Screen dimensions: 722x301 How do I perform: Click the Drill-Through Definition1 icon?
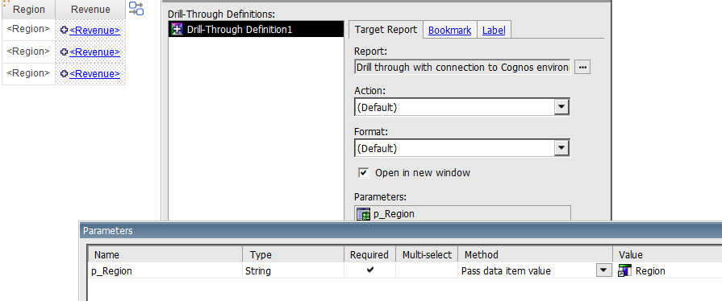[x=177, y=30]
